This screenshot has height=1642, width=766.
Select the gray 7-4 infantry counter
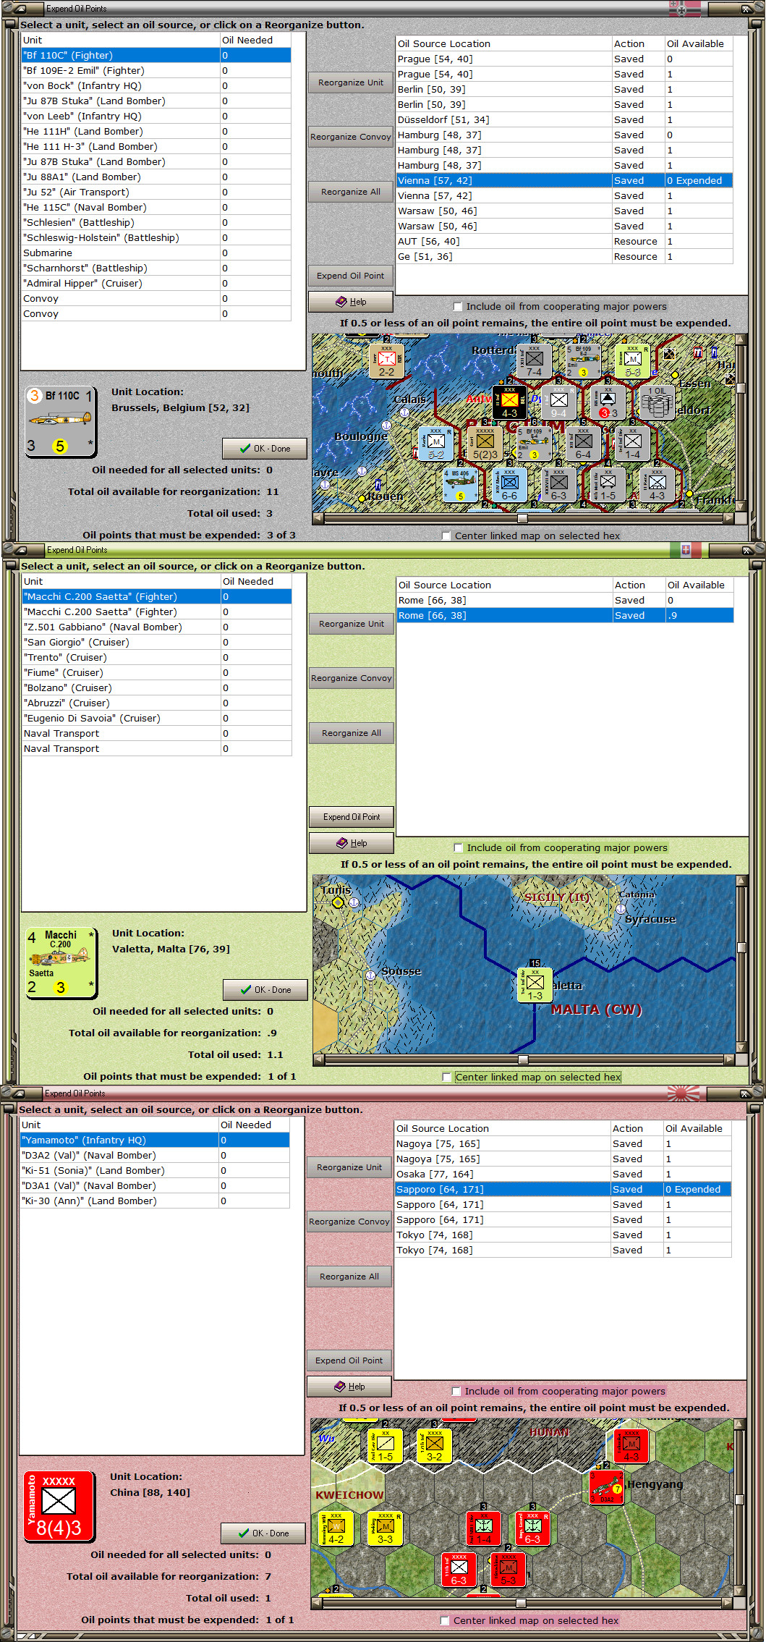point(534,360)
